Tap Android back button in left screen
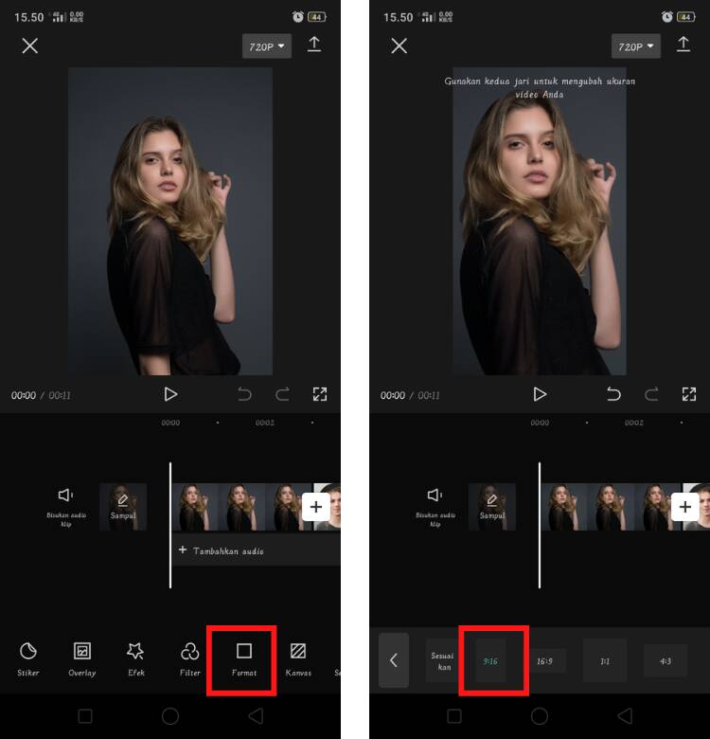This screenshot has height=739, width=710. 256,716
